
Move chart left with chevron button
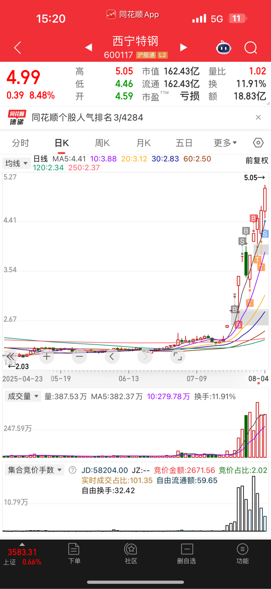click(x=112, y=357)
